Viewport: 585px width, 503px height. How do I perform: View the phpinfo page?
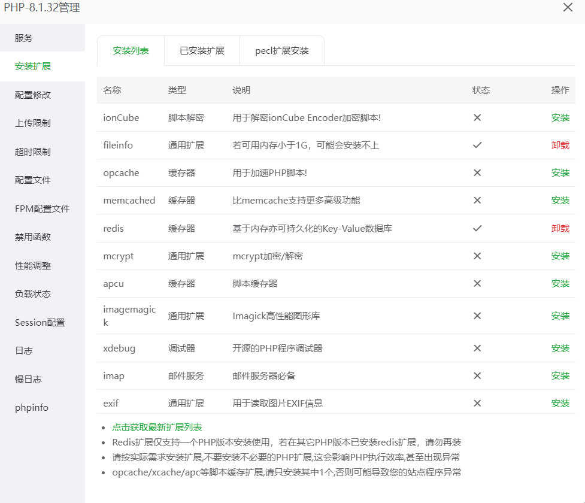pyautogui.click(x=32, y=408)
